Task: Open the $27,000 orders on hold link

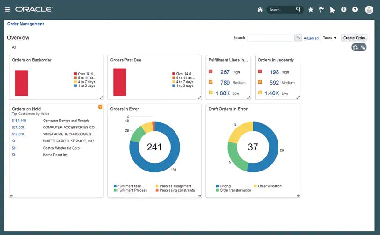Action: 18,127
